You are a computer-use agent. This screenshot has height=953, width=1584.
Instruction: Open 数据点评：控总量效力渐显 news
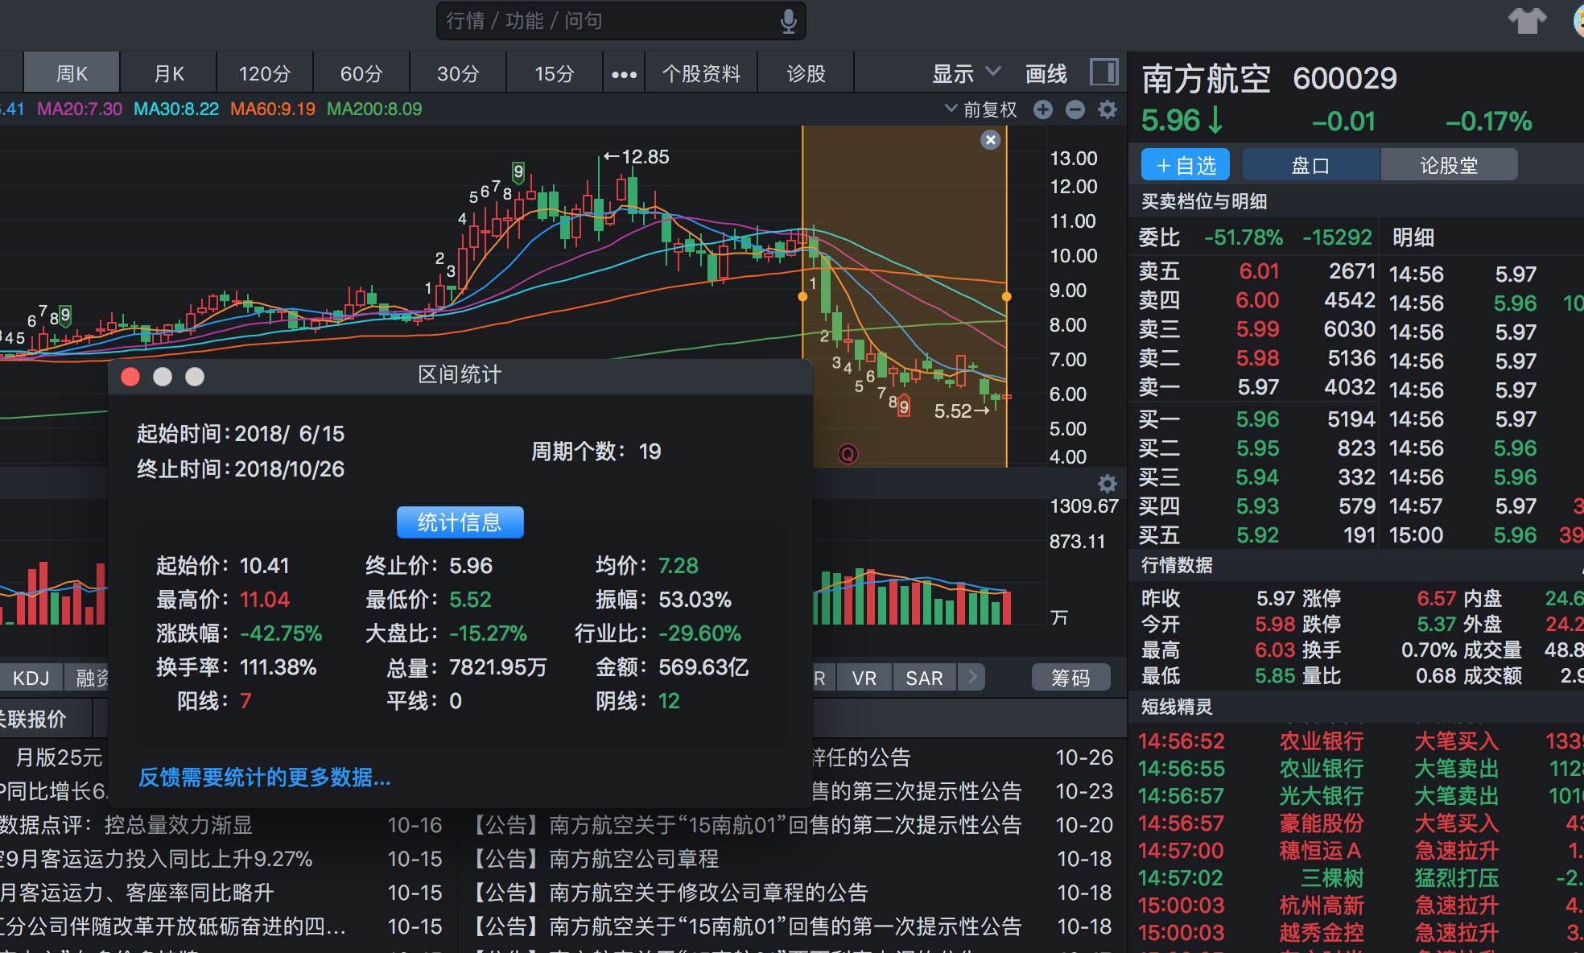[x=126, y=825]
